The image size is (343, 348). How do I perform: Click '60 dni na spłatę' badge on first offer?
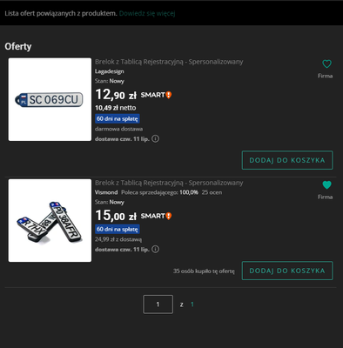pos(118,118)
